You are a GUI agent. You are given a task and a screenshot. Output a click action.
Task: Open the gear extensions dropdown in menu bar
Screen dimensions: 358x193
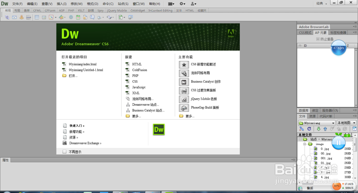pos(183,4)
